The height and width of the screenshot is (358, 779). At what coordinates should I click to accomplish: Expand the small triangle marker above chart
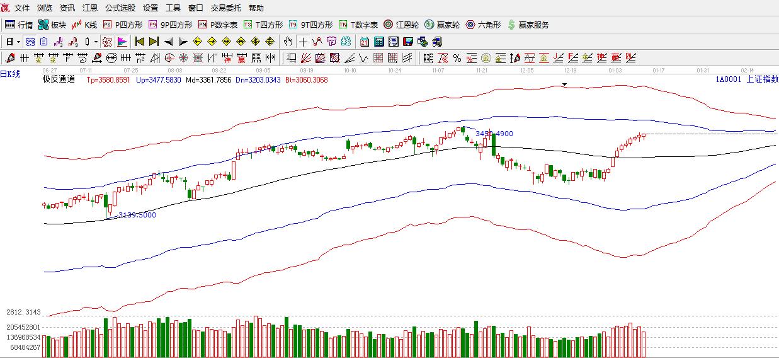click(565, 84)
